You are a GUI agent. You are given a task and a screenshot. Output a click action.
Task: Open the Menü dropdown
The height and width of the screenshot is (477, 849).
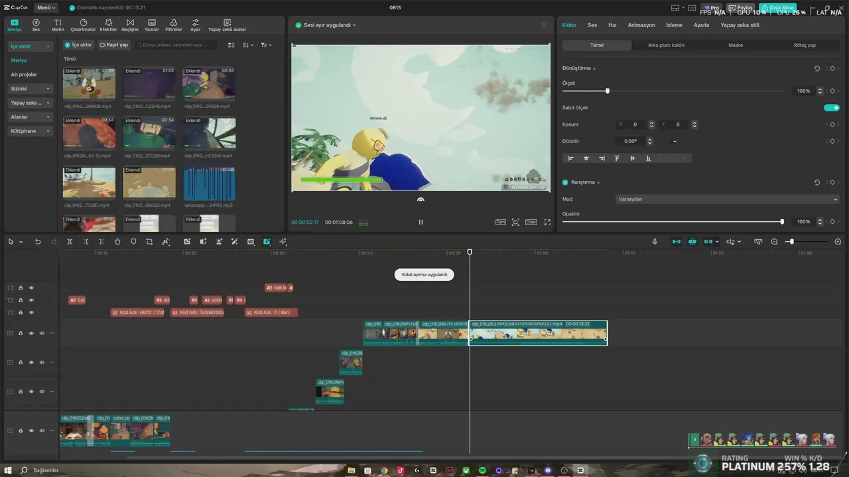click(46, 8)
